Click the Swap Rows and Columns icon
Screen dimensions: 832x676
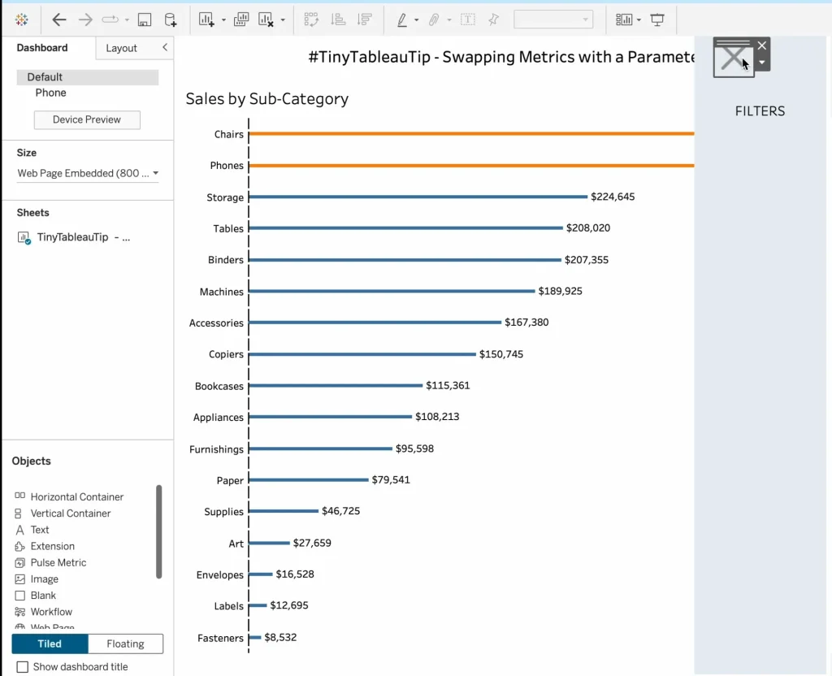click(312, 18)
